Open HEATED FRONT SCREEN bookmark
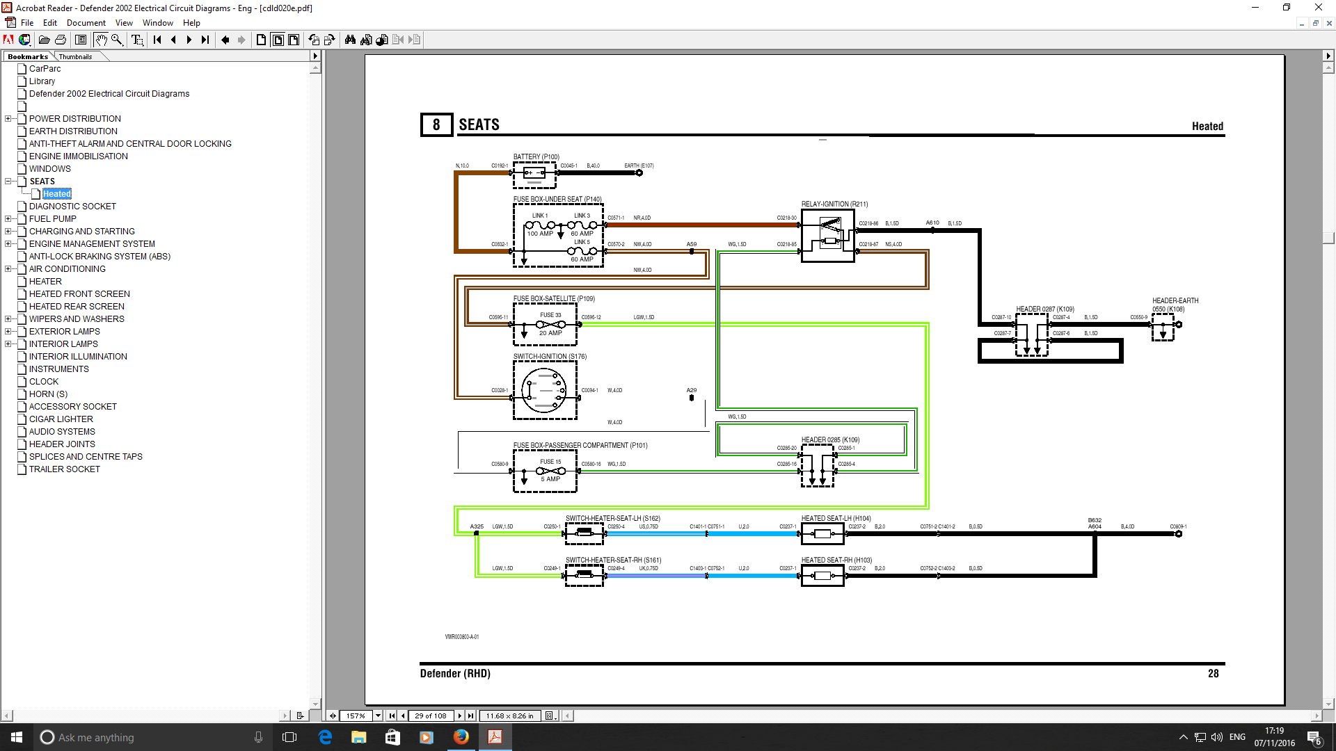 pos(79,294)
